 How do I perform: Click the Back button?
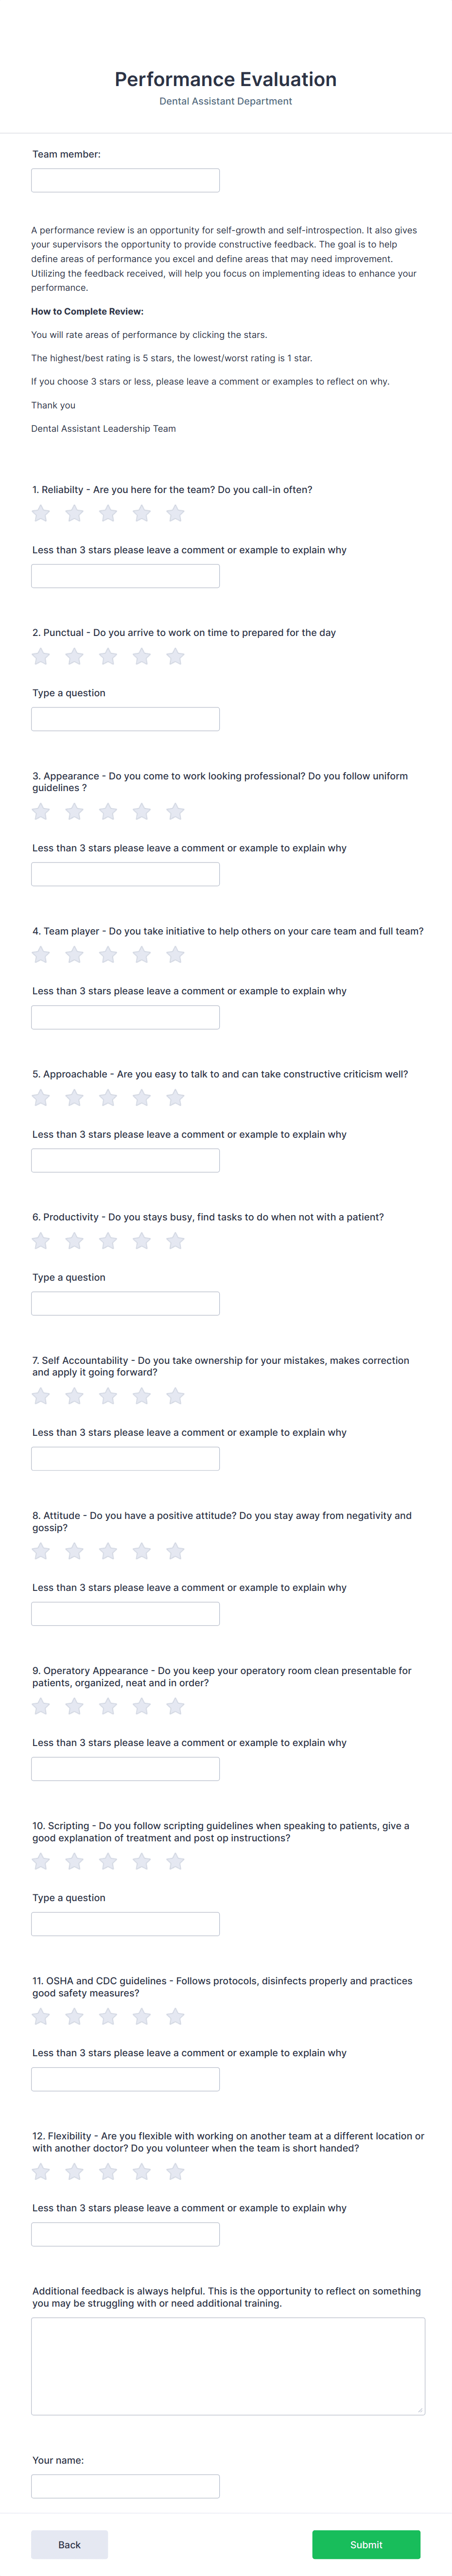tap(68, 2544)
